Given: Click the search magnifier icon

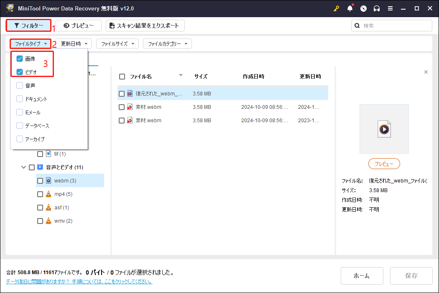Looking at the screenshot, I should coord(357,26).
